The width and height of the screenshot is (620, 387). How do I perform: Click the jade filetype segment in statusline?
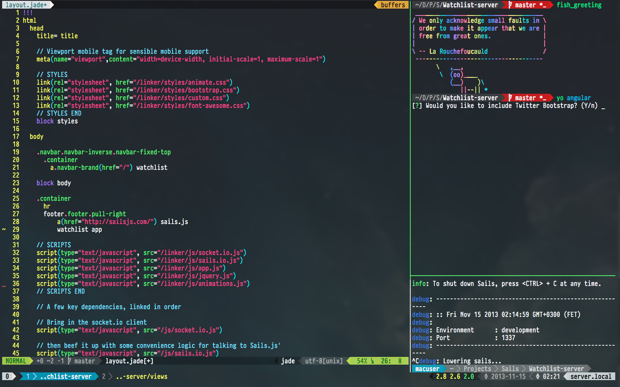[x=288, y=361]
